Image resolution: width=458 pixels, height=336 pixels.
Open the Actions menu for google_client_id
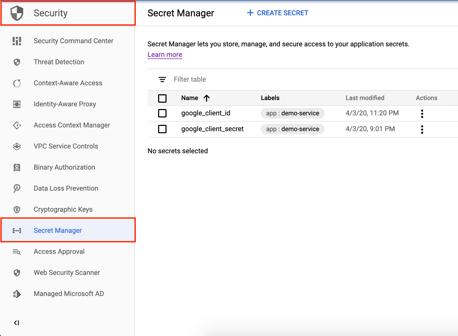click(422, 113)
